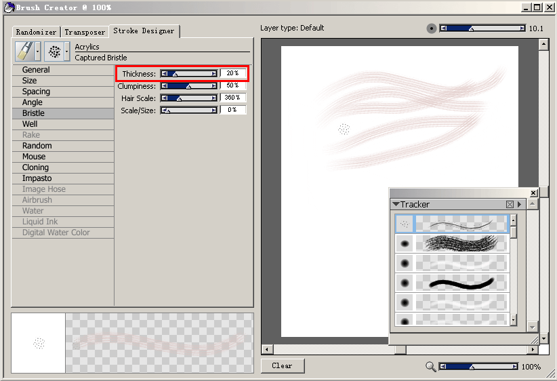Click the Brush Creator title icon
The height and width of the screenshot is (381, 557).
click(x=9, y=7)
